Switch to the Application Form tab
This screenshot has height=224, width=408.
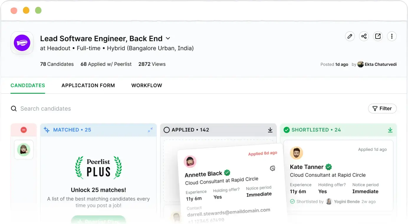88,85
